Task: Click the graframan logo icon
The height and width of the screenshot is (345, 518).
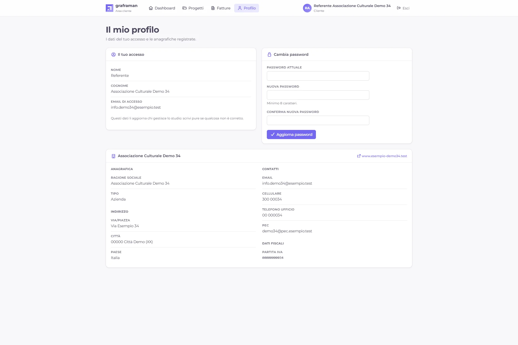Action: (x=109, y=8)
